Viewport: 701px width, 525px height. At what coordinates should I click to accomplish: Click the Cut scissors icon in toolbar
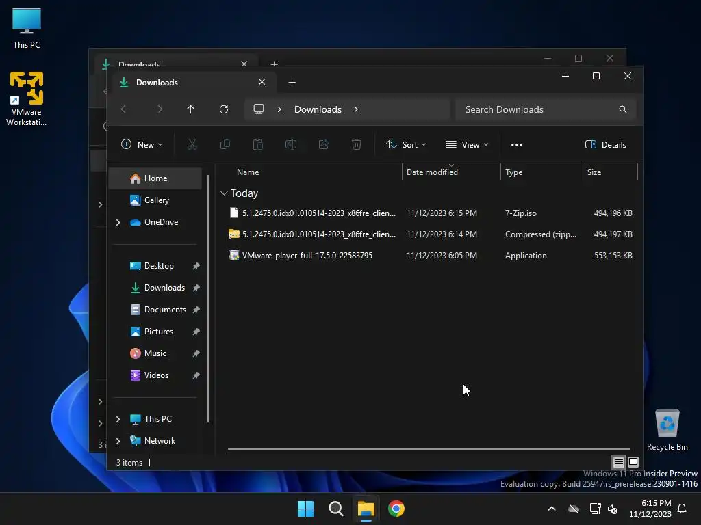pos(192,144)
